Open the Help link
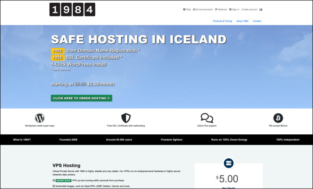313x189 pixels. [187, 9]
